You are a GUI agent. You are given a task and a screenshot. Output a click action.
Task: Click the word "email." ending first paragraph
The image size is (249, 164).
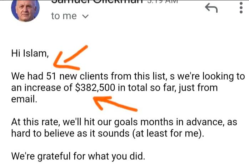pos(24,99)
